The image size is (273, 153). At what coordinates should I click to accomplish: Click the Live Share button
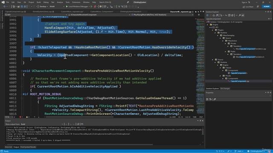point(248,7)
